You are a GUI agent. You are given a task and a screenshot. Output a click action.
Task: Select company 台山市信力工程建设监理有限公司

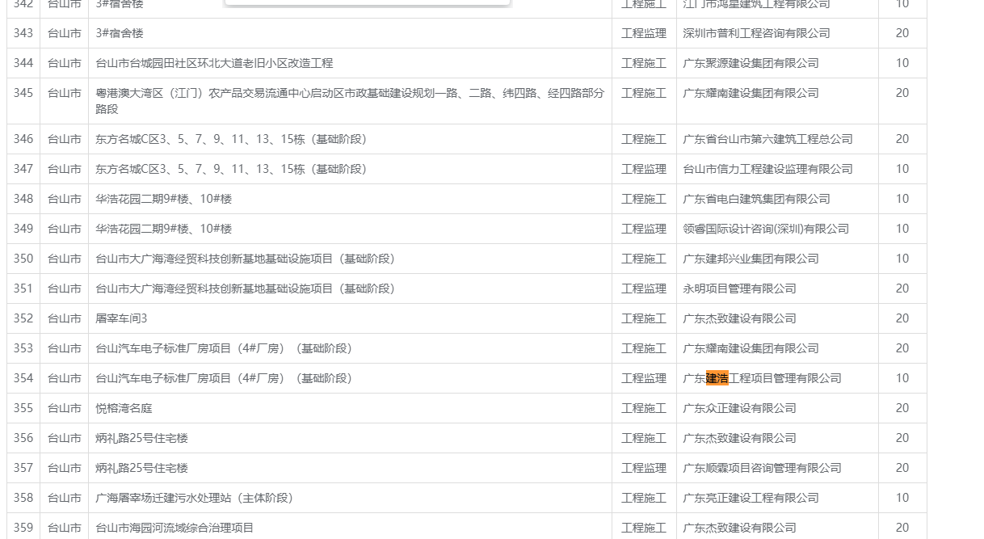point(767,169)
